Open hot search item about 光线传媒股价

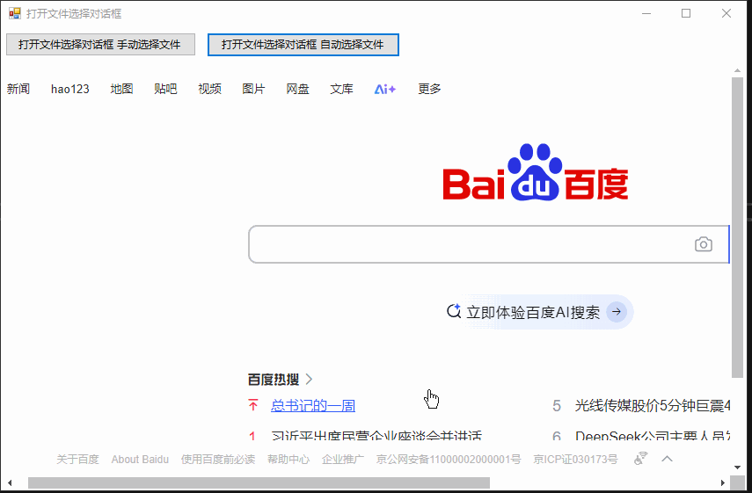tap(653, 406)
